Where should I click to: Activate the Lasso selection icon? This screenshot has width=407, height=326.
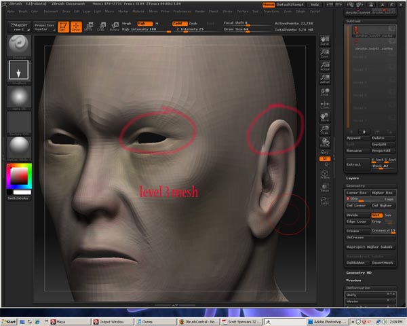(x=325, y=200)
